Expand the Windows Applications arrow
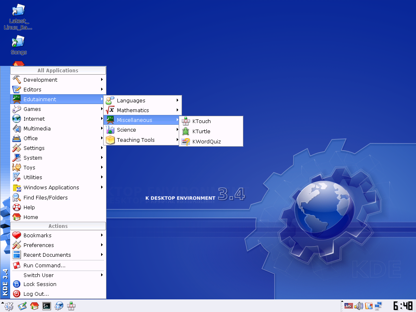This screenshot has width=416, height=312. click(x=102, y=187)
